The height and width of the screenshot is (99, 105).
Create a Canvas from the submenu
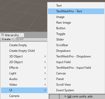click(x=76, y=73)
